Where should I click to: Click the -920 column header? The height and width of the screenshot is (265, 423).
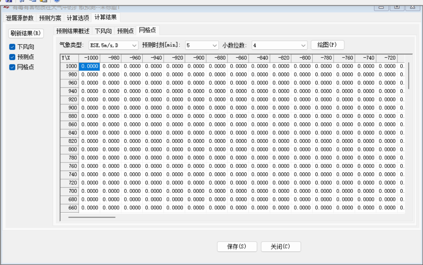point(174,58)
